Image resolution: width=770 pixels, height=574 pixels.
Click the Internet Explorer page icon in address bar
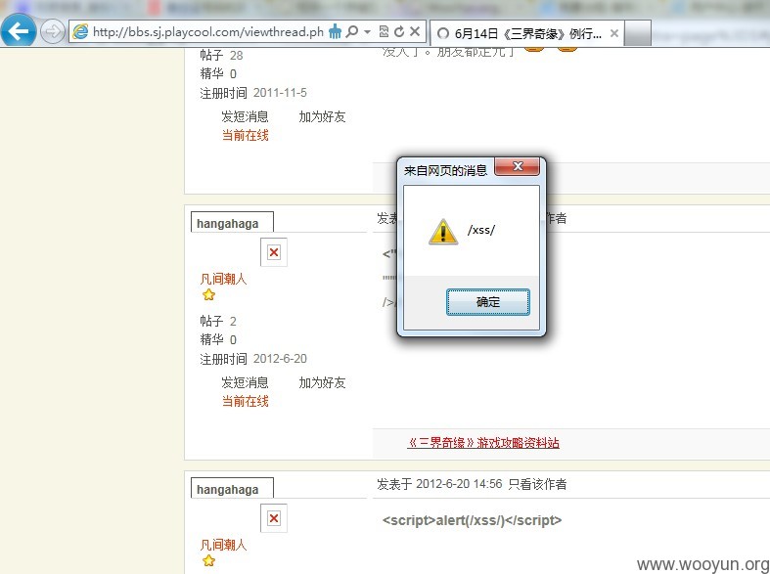[x=80, y=32]
